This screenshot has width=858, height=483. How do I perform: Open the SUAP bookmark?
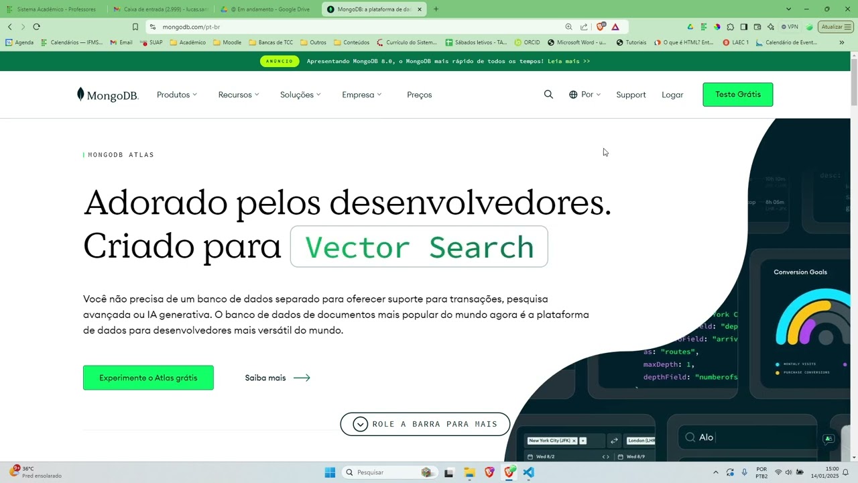[151, 42]
